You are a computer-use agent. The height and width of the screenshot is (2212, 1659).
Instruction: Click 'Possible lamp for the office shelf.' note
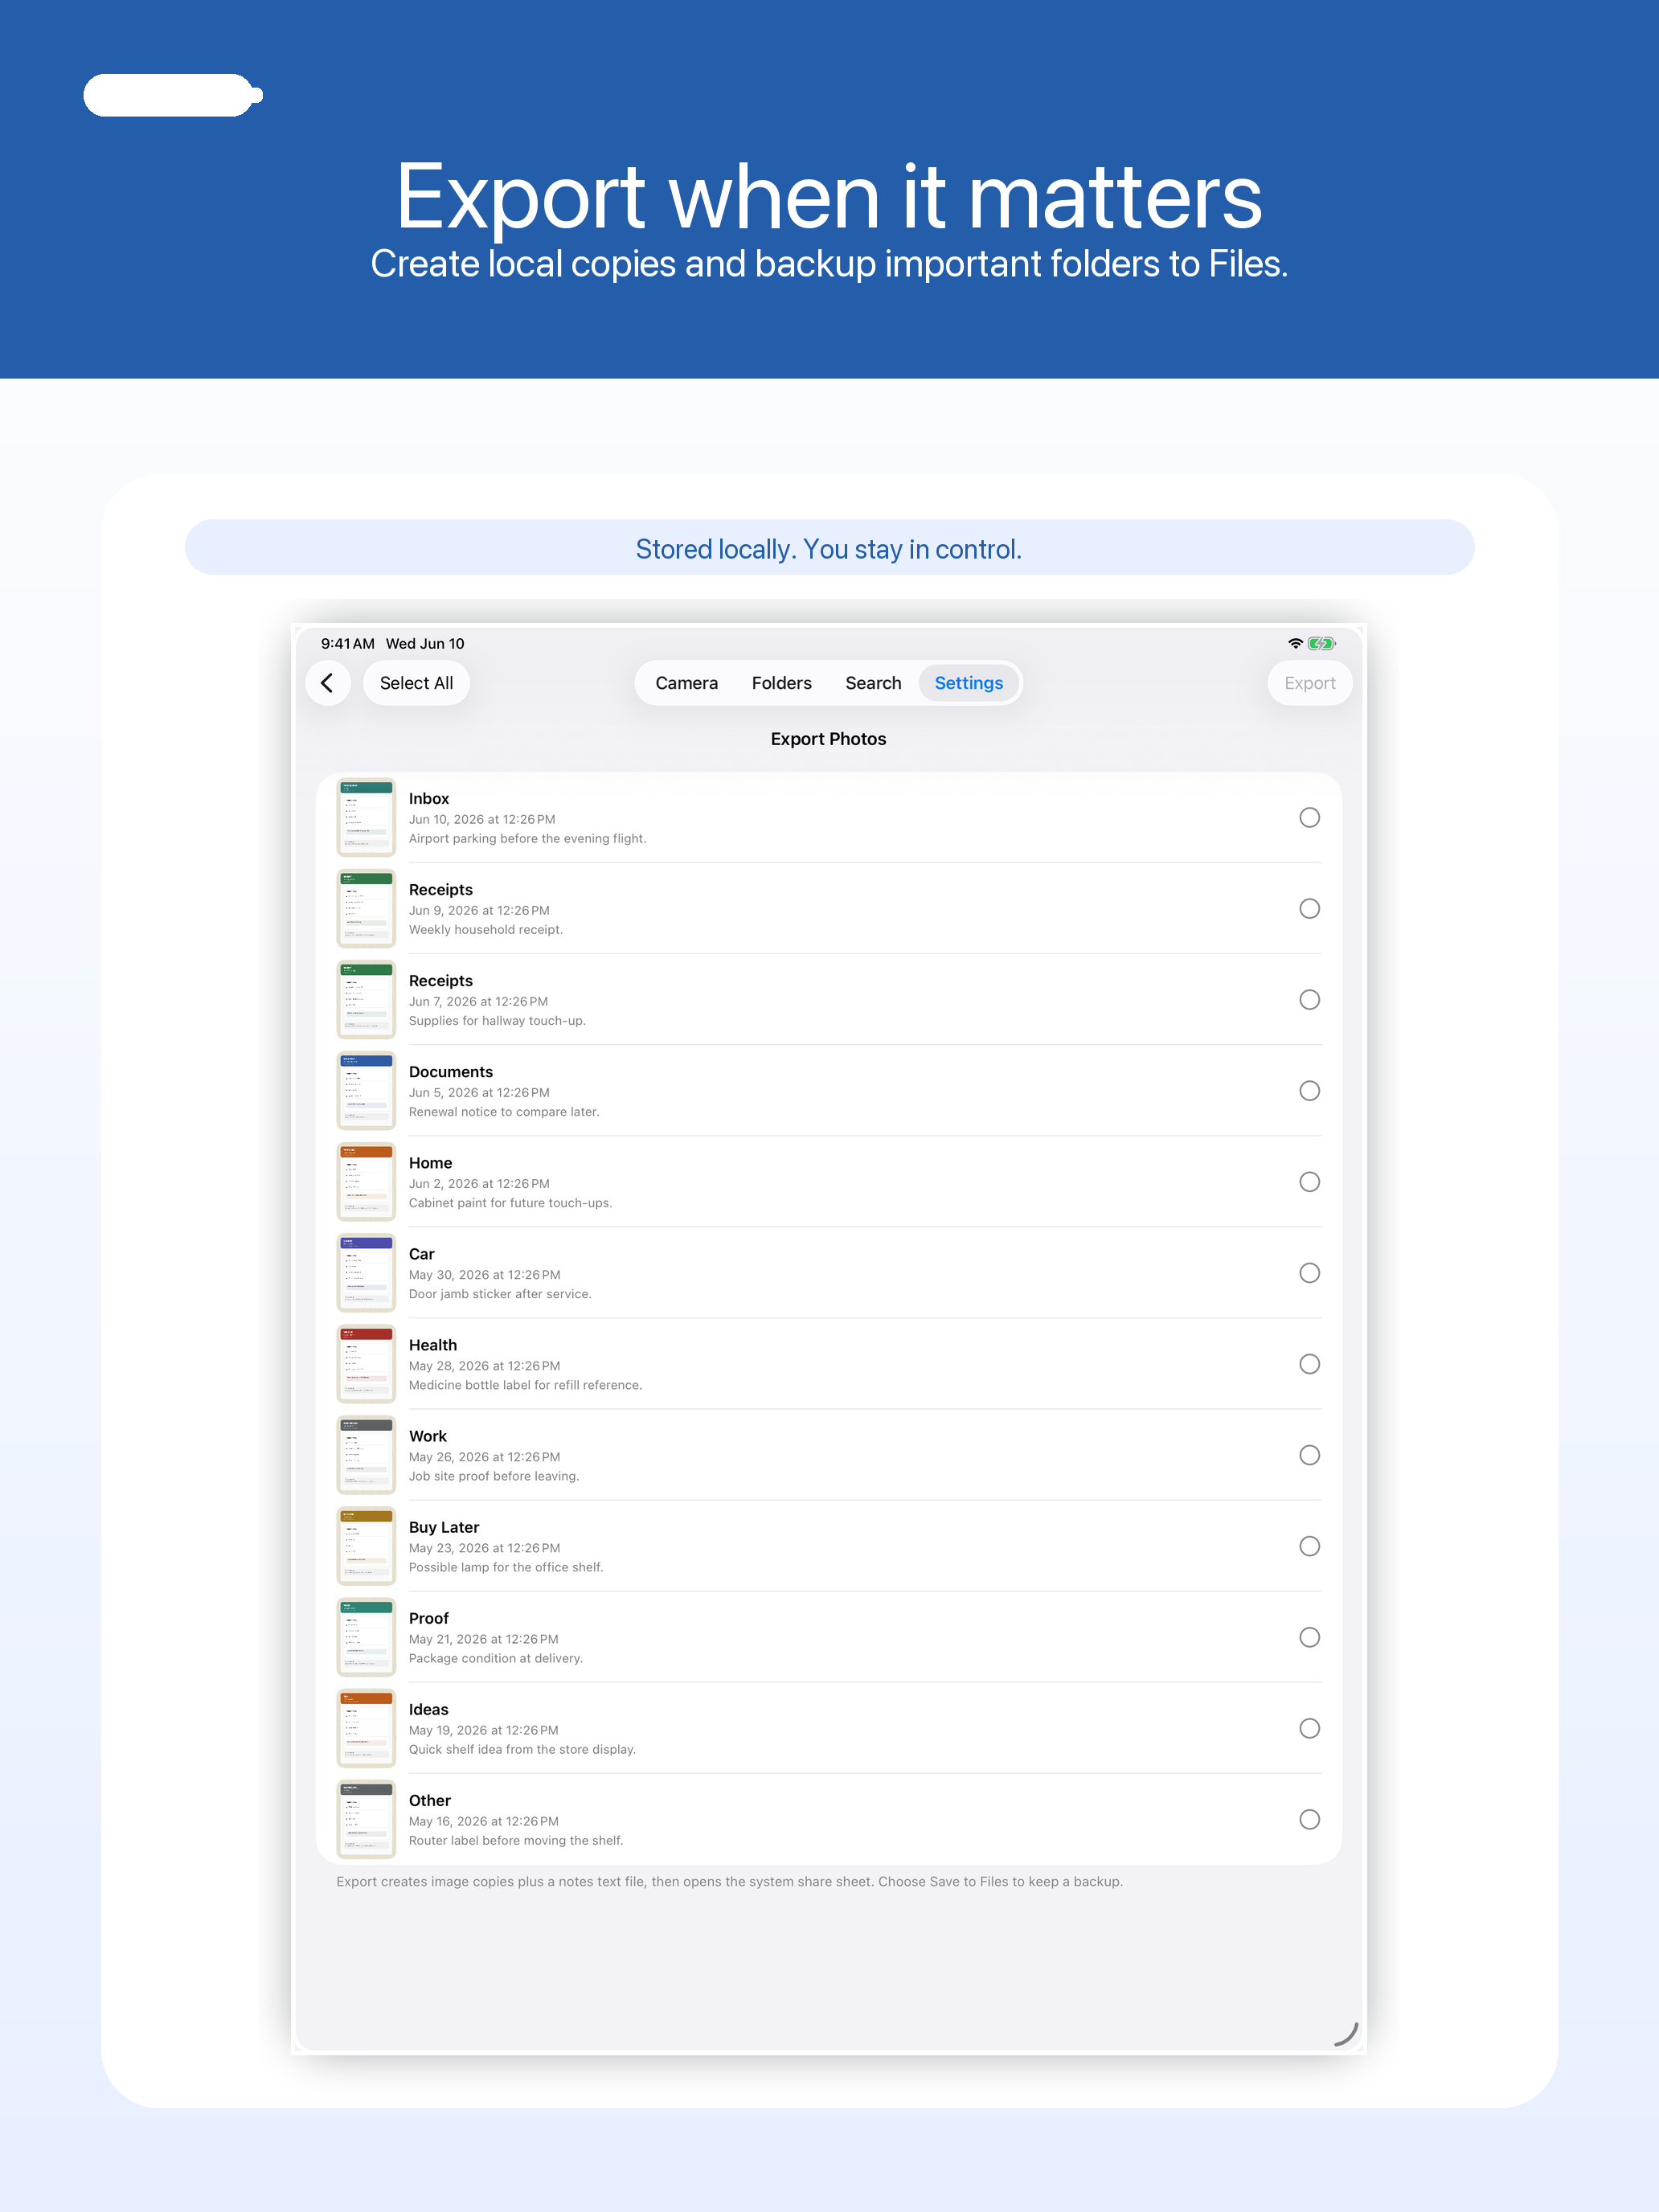(506, 1566)
